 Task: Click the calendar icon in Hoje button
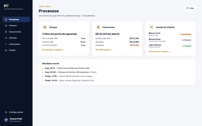point(187,8)
